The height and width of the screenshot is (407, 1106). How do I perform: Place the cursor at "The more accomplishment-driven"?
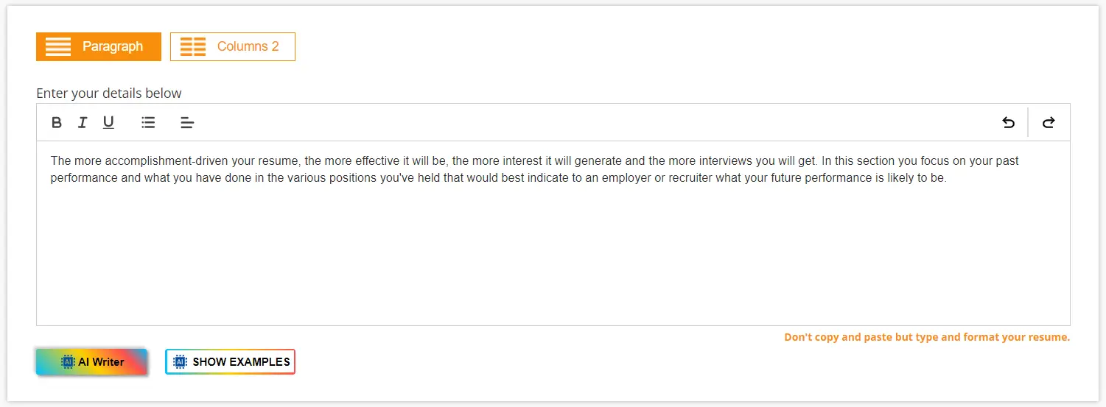point(52,160)
